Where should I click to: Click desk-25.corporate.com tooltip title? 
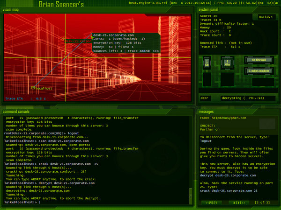click(x=113, y=35)
